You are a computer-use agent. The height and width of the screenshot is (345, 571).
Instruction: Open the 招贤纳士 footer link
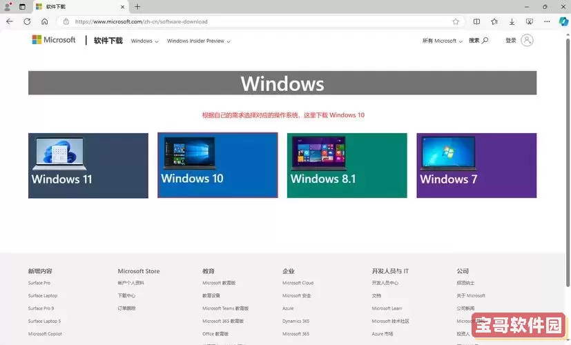coord(465,283)
